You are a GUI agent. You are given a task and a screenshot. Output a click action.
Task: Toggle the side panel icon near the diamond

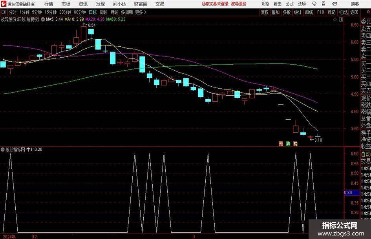tap(341, 20)
